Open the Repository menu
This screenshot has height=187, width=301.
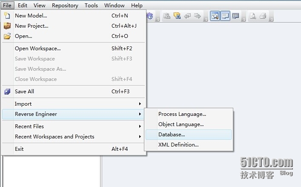[x=65, y=6]
